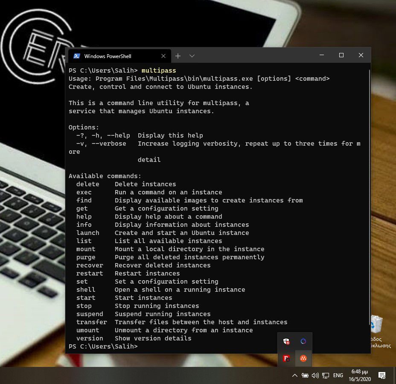Click 'service that manages Ubuntu instances' line
This screenshot has height=384, width=396.
coord(141,111)
